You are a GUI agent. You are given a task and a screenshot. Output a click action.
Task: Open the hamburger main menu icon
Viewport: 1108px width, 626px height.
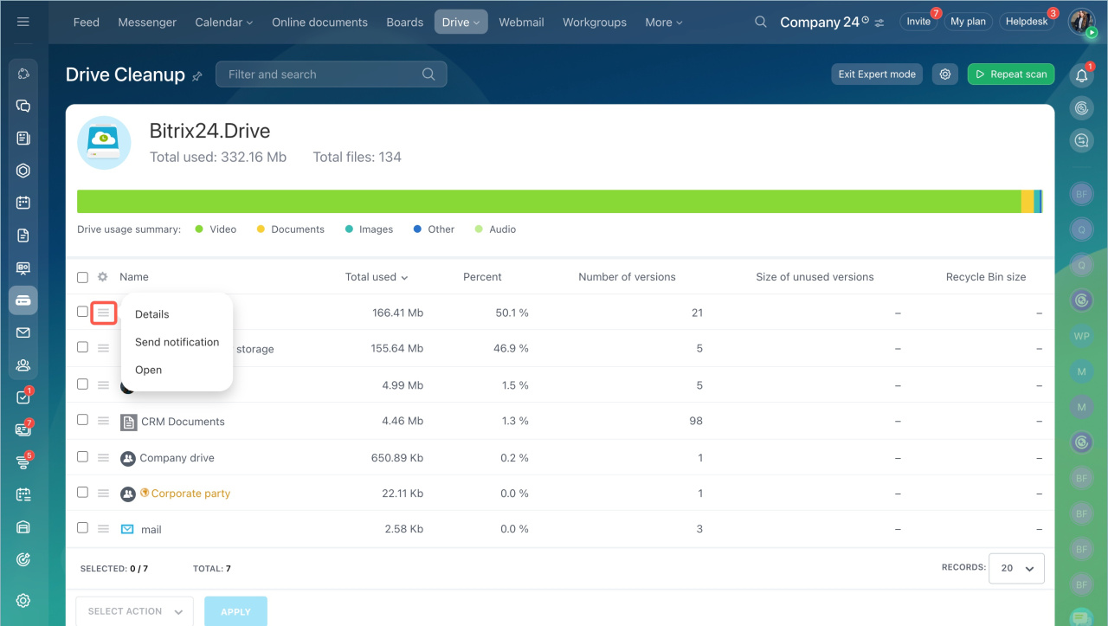tap(23, 22)
